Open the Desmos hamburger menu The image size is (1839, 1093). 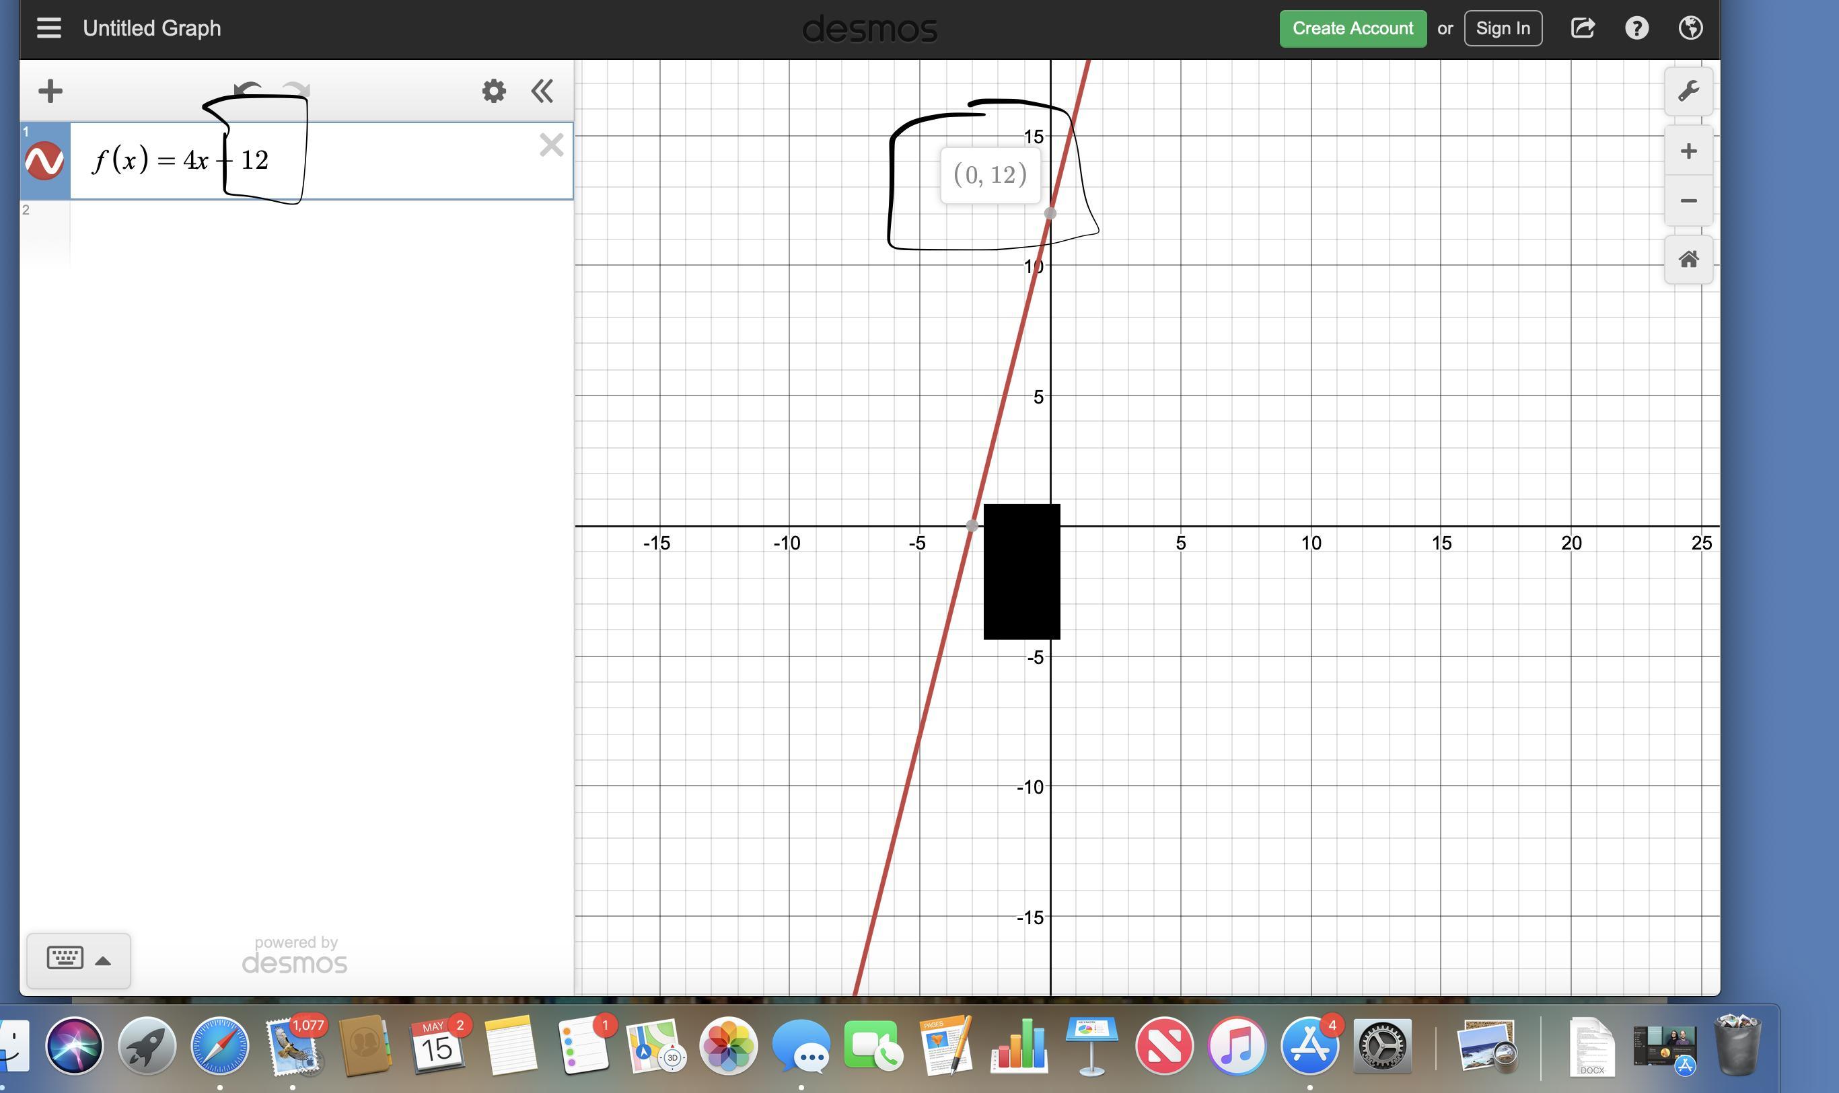pyautogui.click(x=48, y=28)
